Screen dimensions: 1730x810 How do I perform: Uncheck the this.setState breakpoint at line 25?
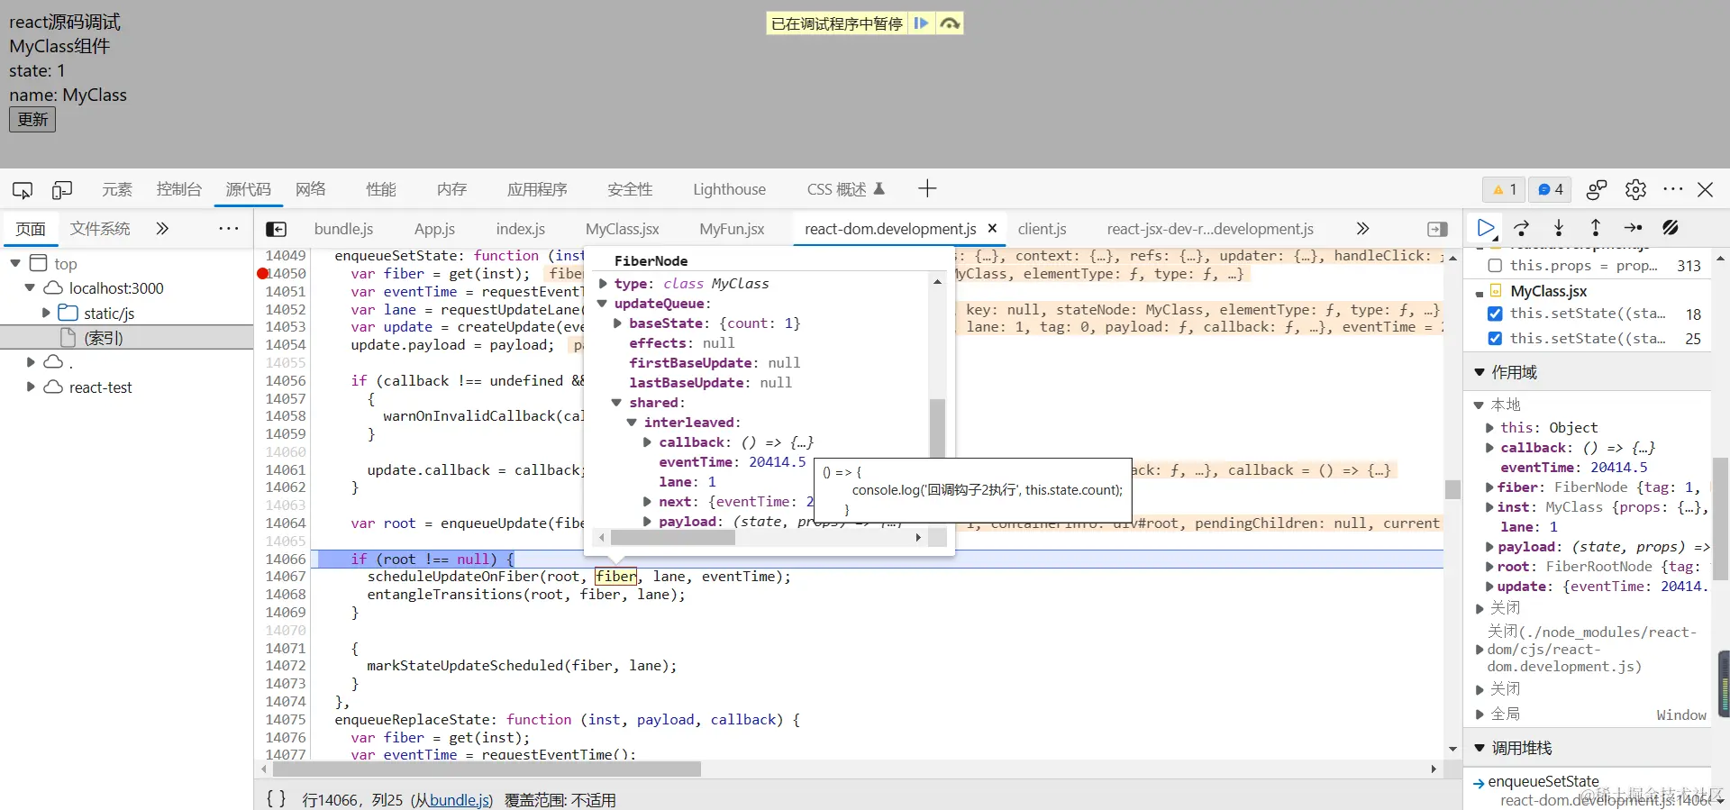click(1495, 339)
